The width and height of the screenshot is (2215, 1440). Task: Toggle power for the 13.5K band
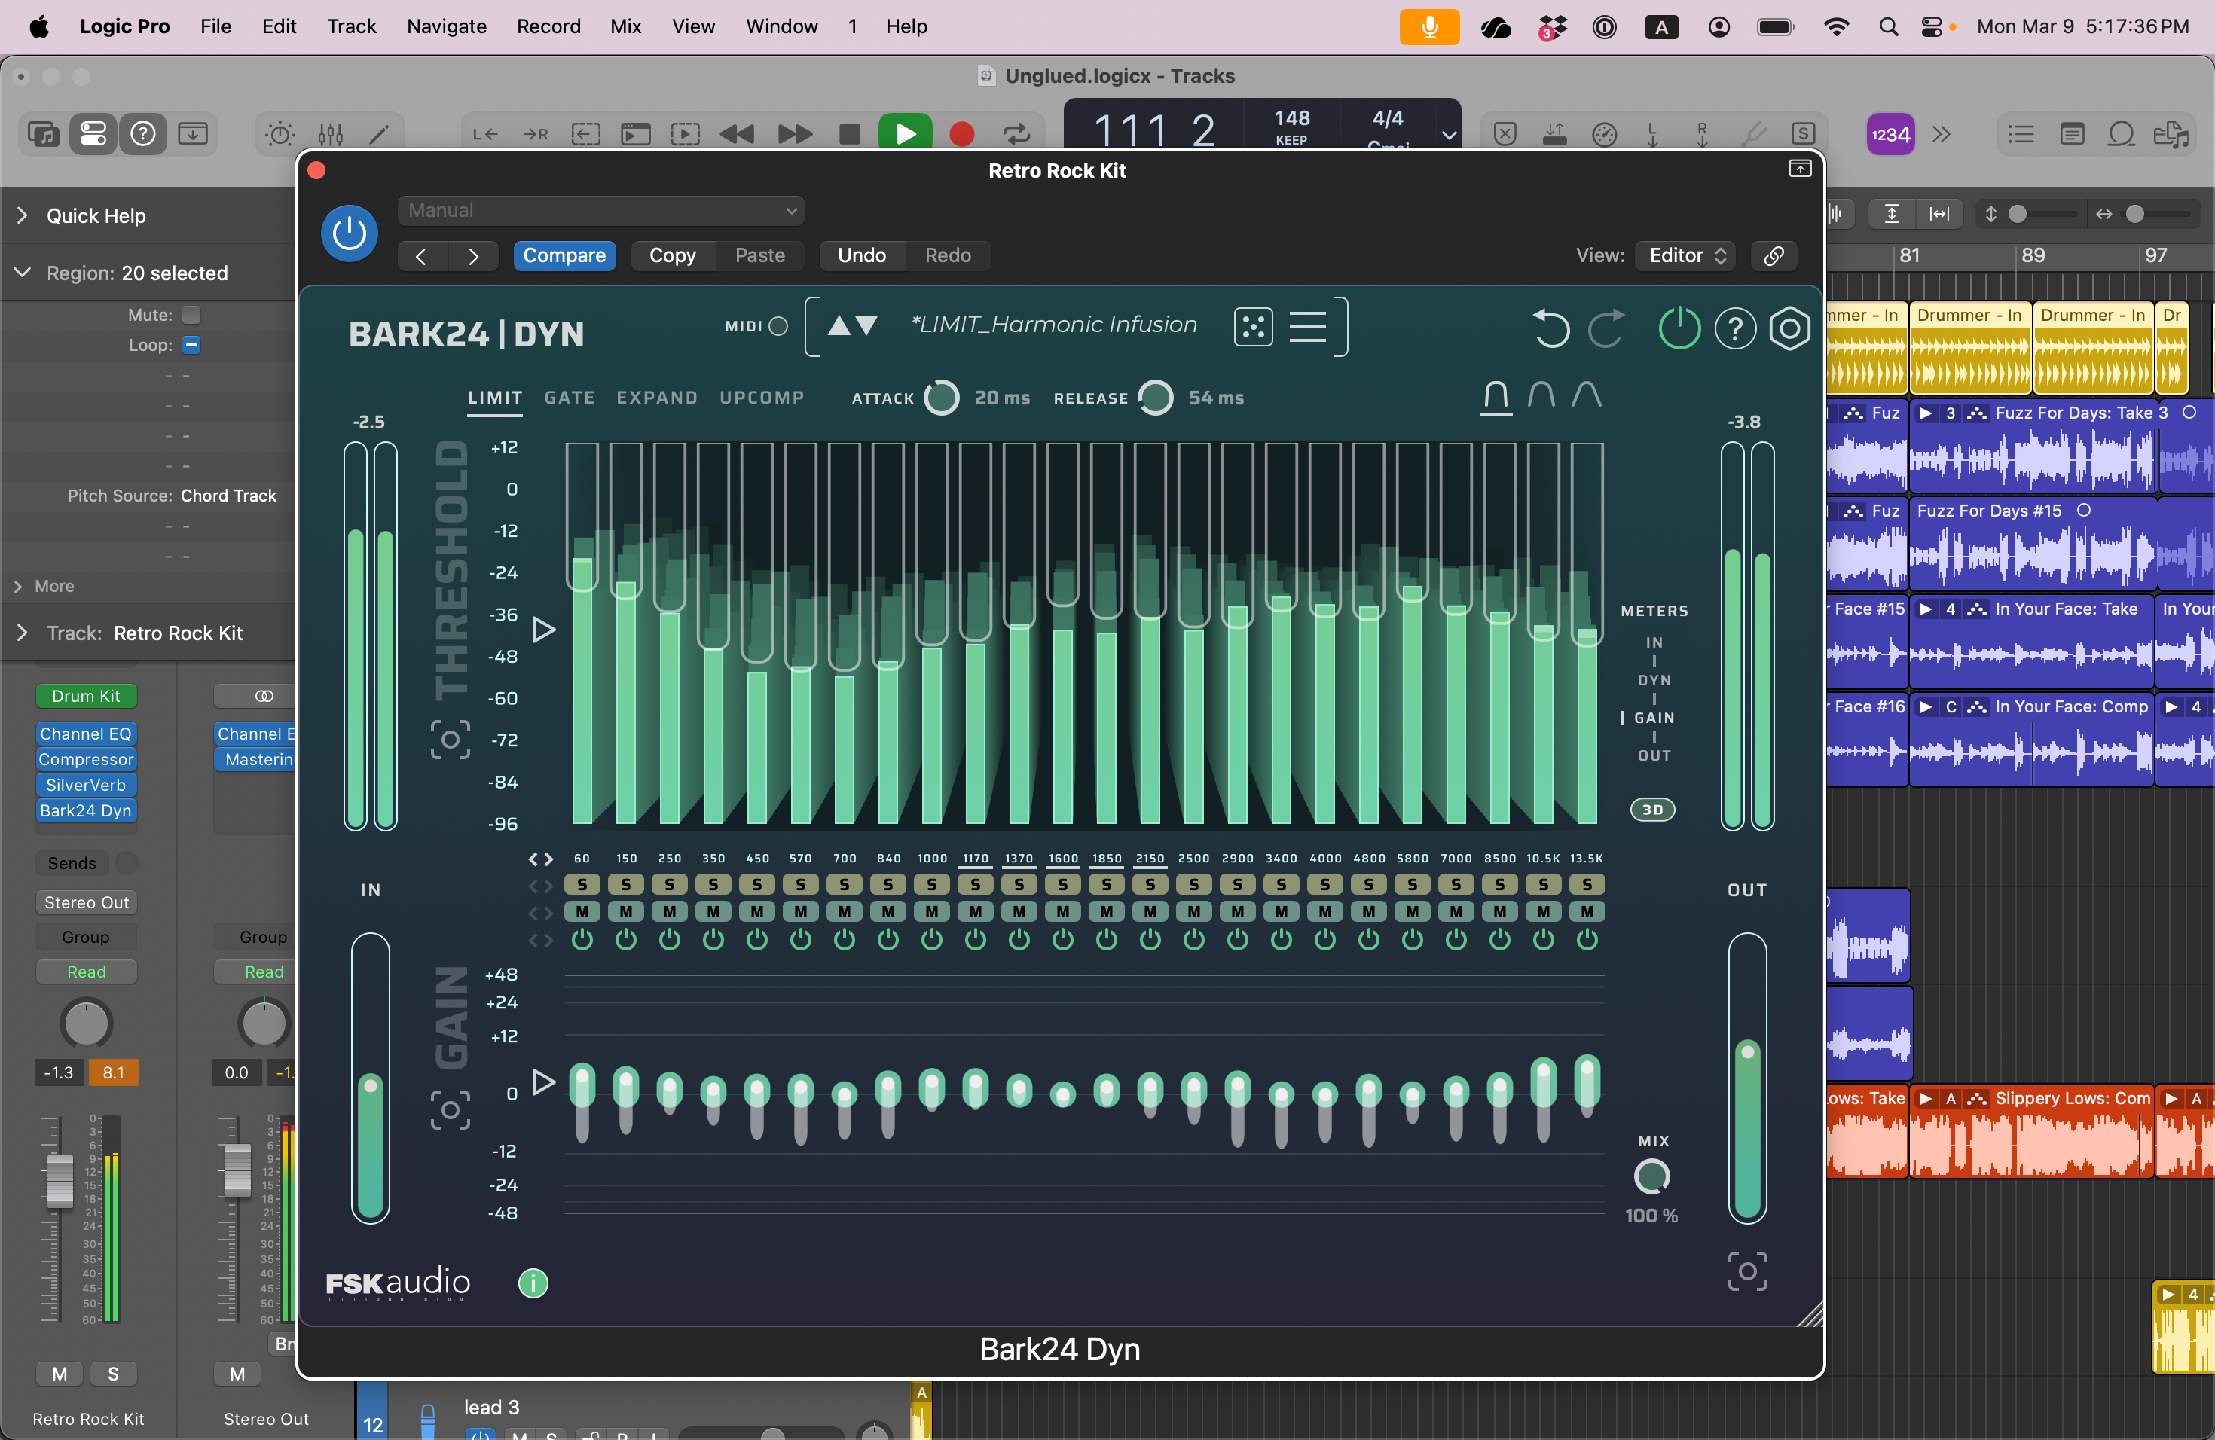pyautogui.click(x=1587, y=941)
